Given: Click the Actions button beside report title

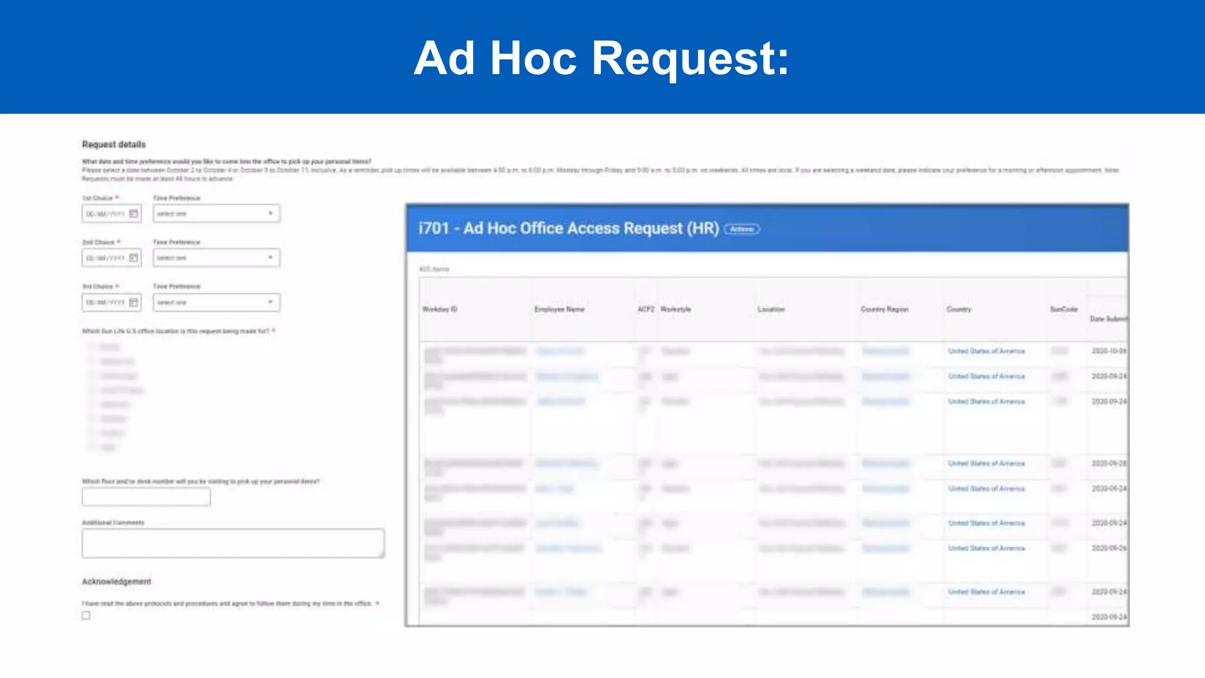Looking at the screenshot, I should coord(741,229).
